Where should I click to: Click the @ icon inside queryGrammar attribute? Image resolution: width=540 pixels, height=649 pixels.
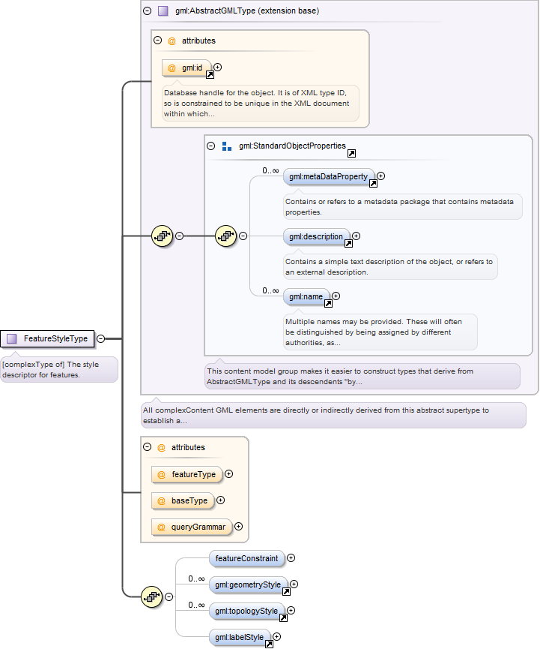[x=162, y=527]
